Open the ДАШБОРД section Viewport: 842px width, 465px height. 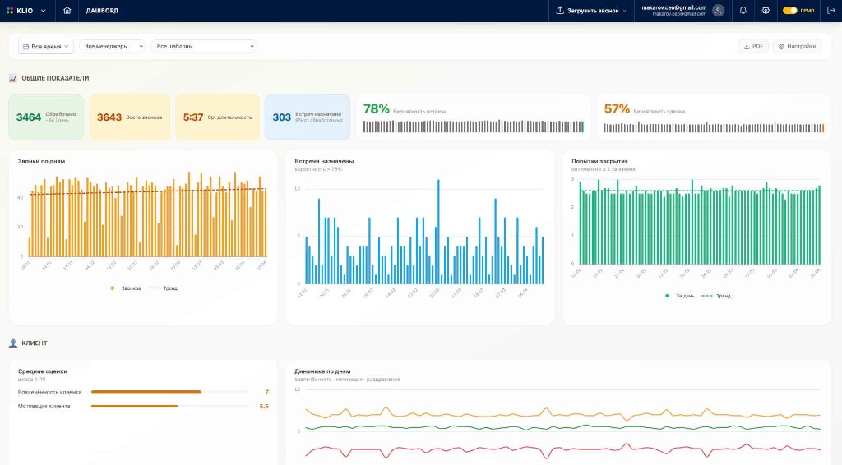[x=102, y=11]
